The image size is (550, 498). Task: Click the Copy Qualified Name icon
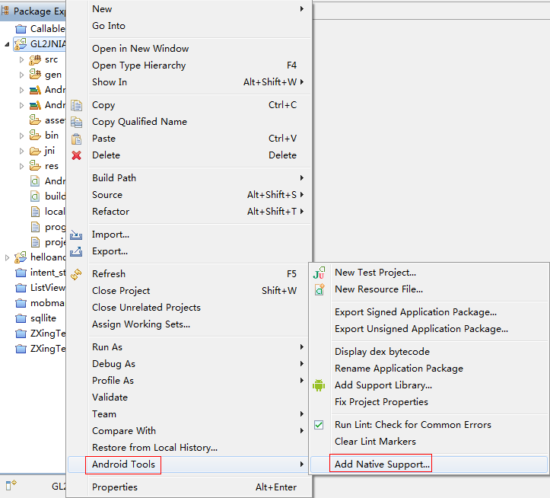pyautogui.click(x=76, y=122)
